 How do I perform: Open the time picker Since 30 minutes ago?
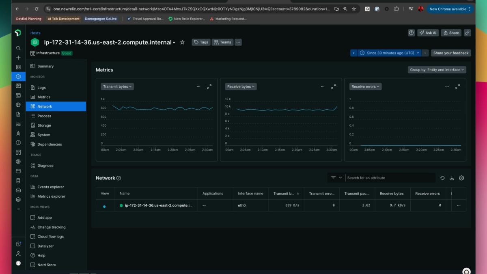(390, 53)
